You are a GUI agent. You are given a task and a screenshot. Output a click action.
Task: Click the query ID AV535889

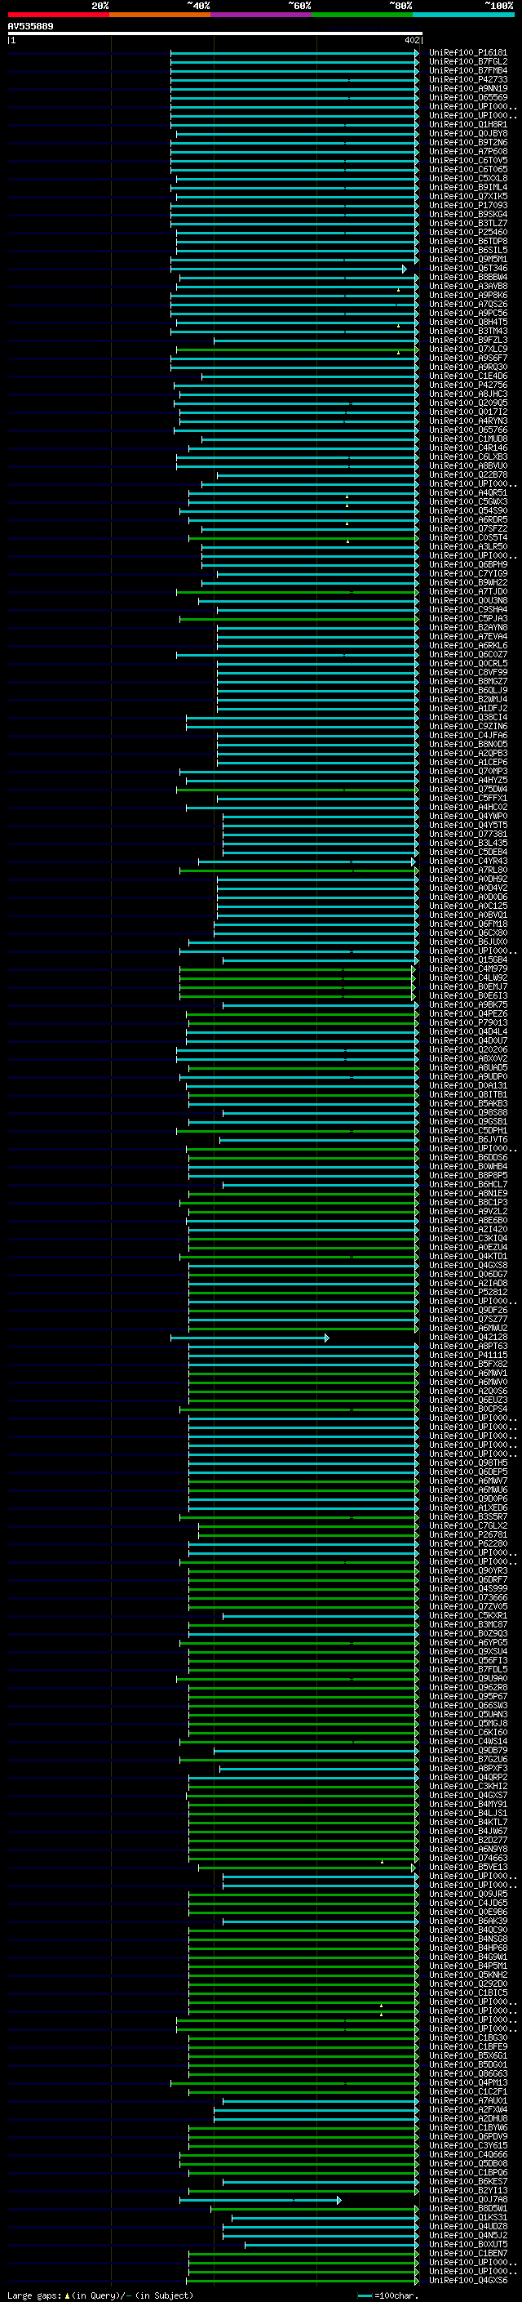[30, 26]
